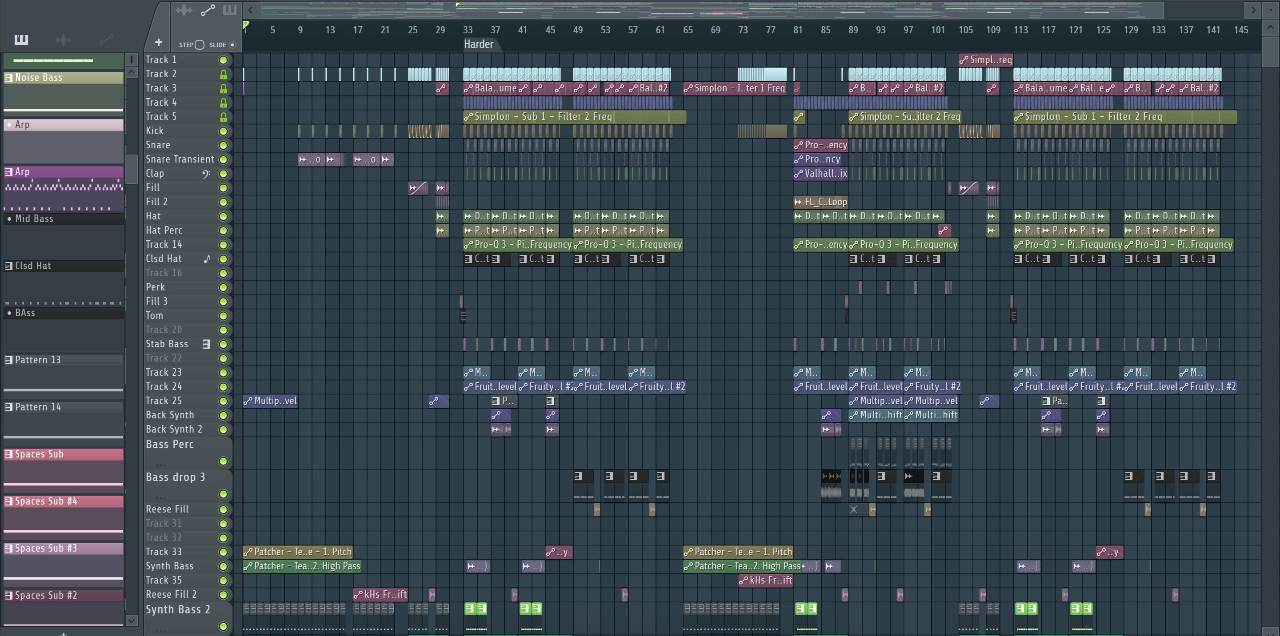Click bar 113 on the timeline ruler

point(1020,30)
